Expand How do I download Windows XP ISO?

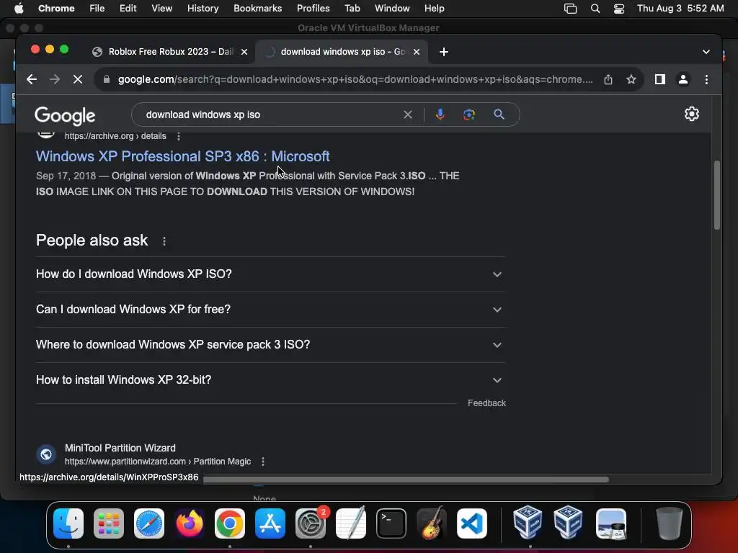(270, 274)
